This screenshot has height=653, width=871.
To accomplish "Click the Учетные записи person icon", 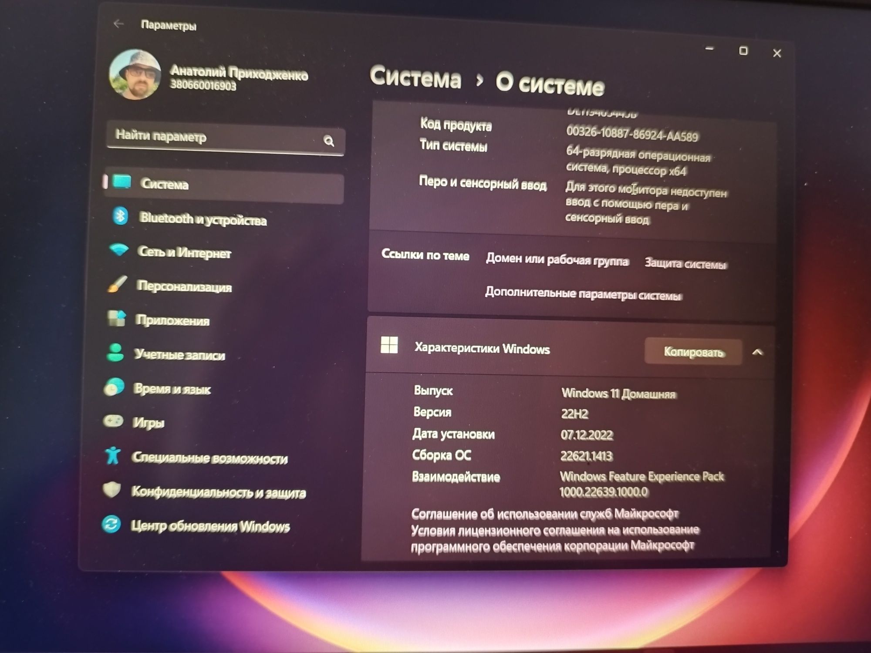I will (115, 353).
